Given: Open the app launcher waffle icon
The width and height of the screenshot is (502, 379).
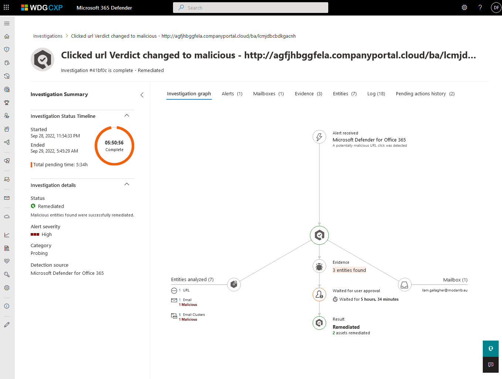Looking at the screenshot, I should (6, 7).
